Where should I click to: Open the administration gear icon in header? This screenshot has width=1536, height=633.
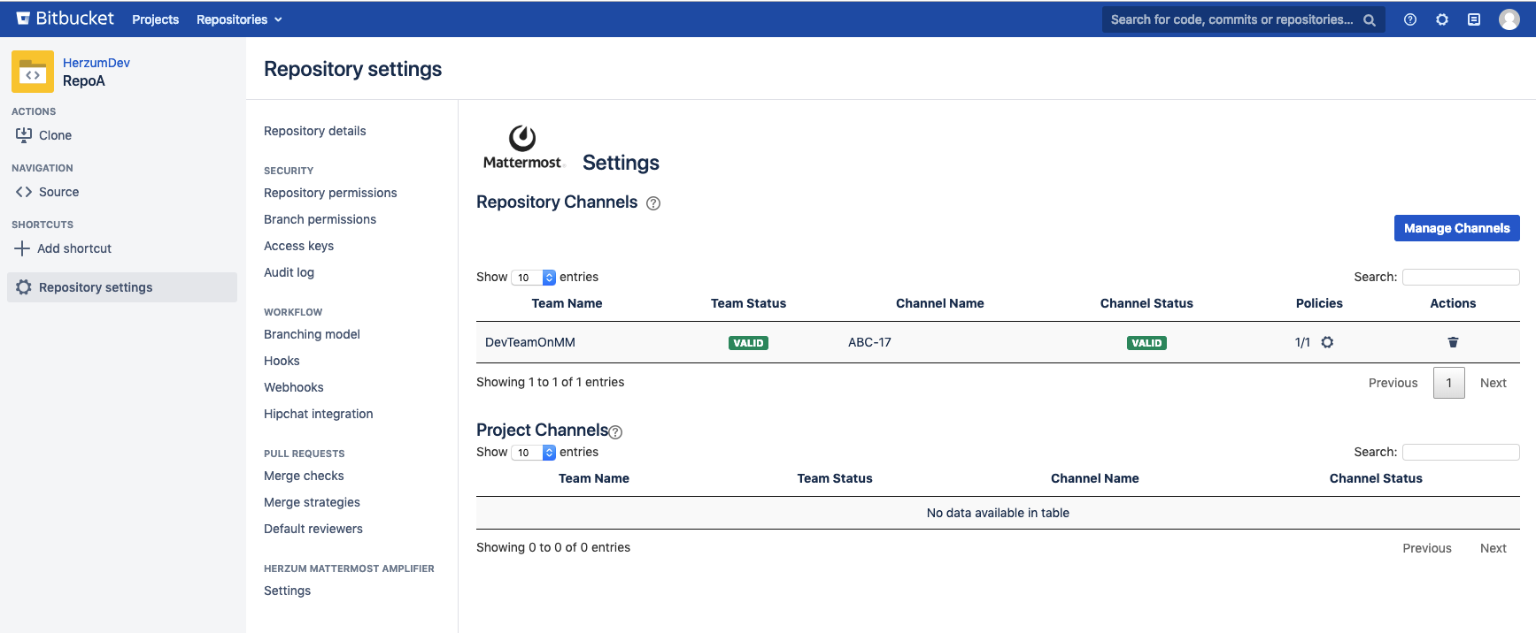pyautogui.click(x=1442, y=19)
